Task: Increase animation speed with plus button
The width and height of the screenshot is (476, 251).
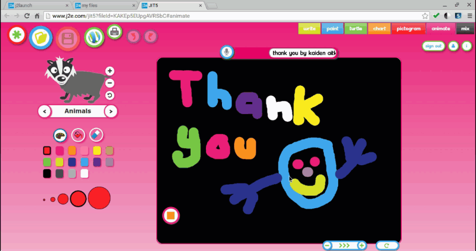Action: coord(361,245)
